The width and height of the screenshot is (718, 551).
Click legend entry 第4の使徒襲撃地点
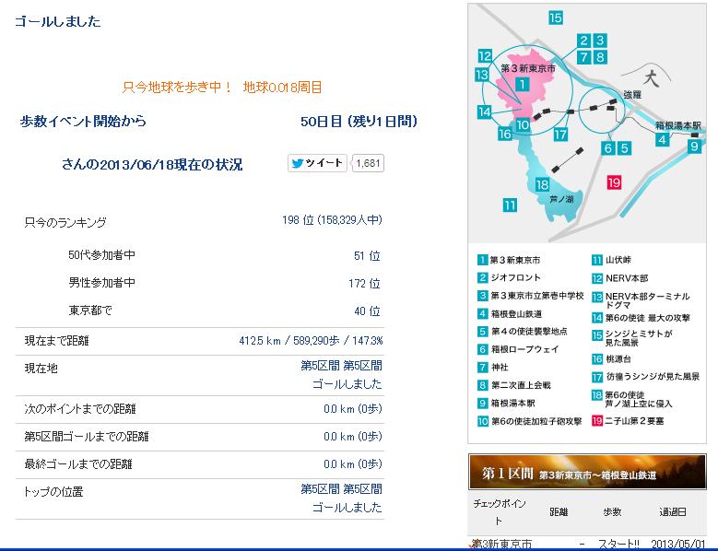[523, 332]
